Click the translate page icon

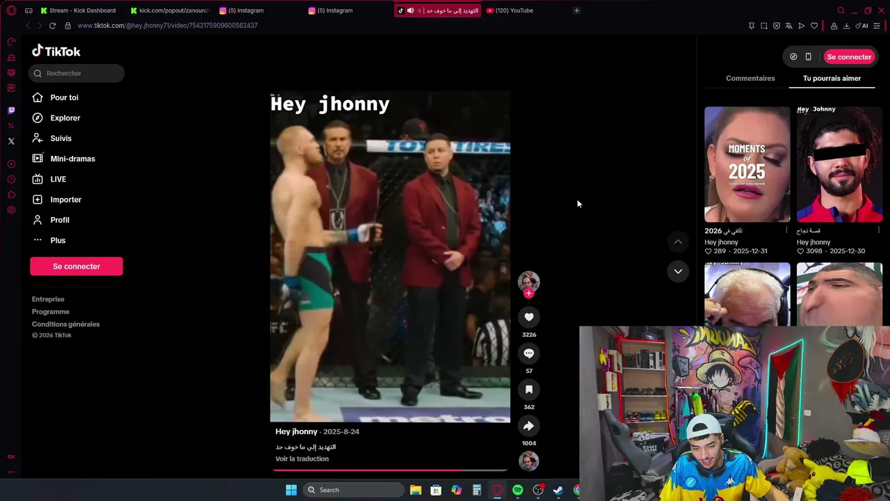click(x=788, y=26)
